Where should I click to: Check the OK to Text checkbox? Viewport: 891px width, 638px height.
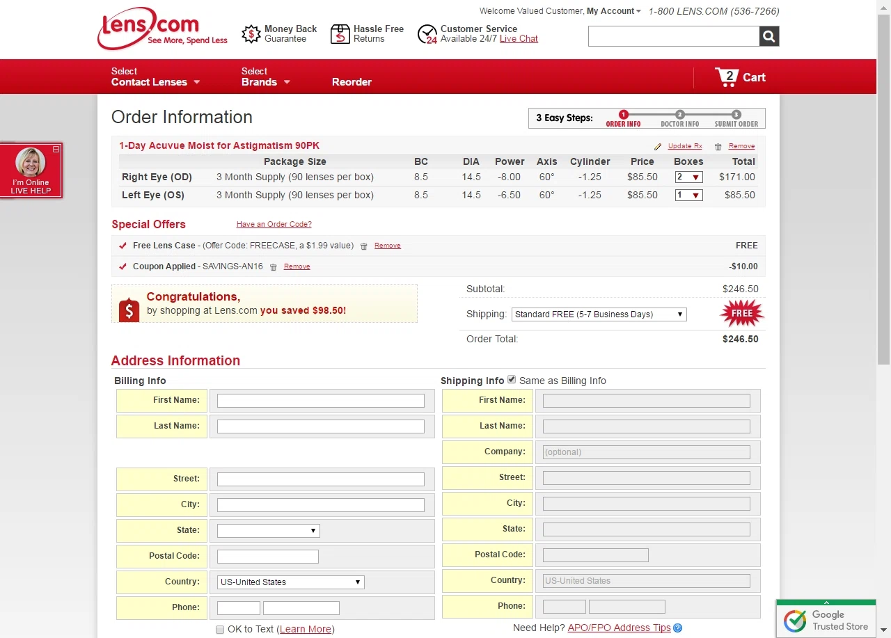click(x=220, y=629)
